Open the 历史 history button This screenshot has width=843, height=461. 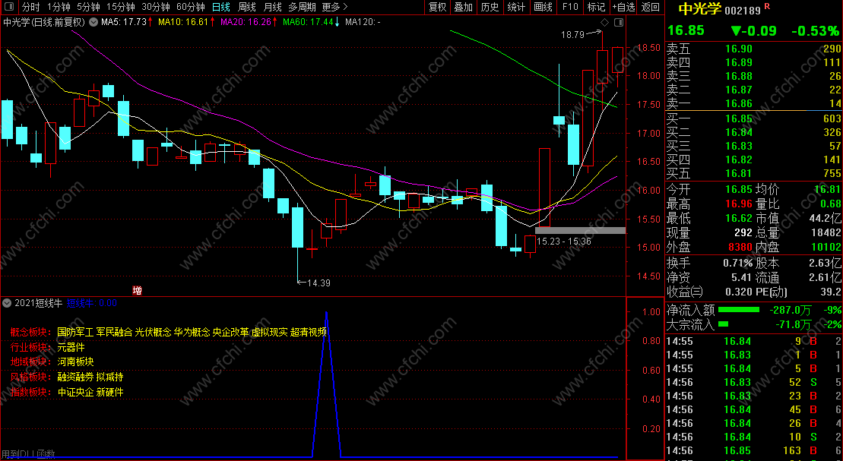tap(490, 7)
